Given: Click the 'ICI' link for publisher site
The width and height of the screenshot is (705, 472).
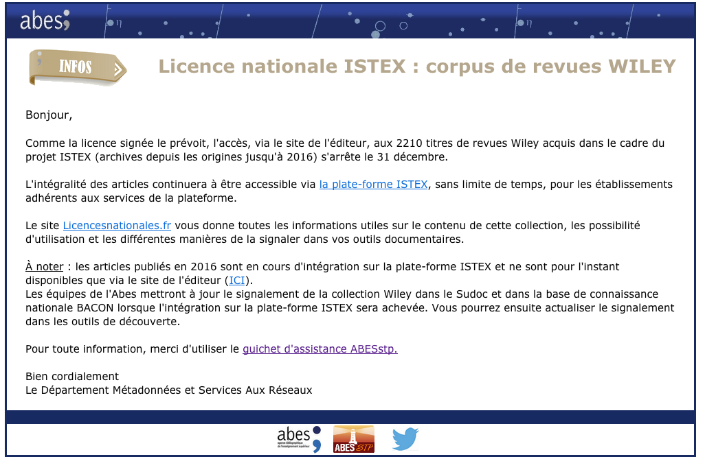Looking at the screenshot, I should 237,281.
